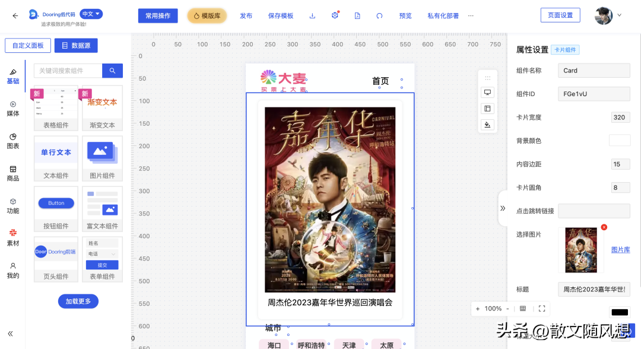This screenshot has height=349, width=641.
Task: Click the cube icon with red dot
Action: tap(335, 15)
